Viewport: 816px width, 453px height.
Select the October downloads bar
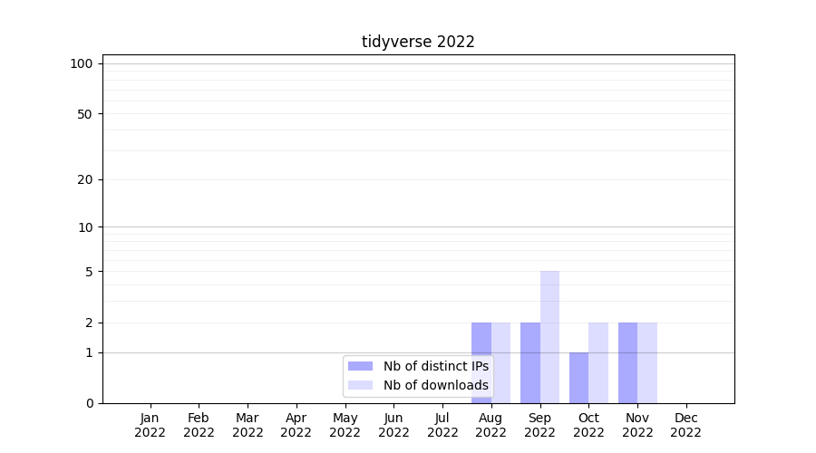click(598, 362)
